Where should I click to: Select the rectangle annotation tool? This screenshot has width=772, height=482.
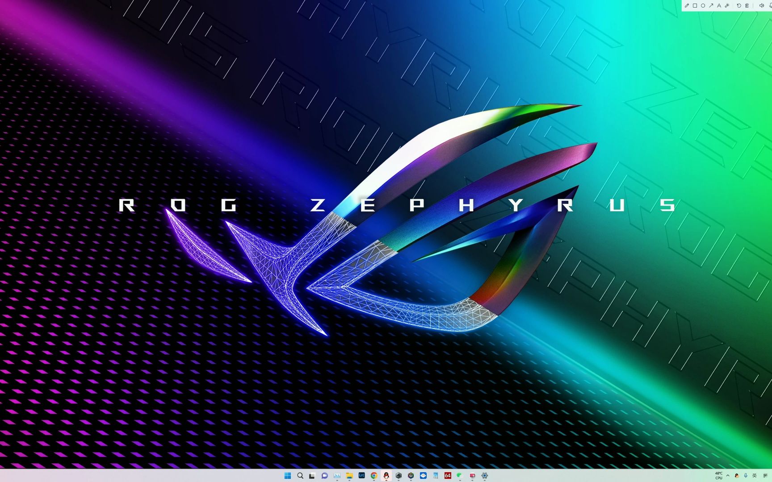click(x=695, y=6)
